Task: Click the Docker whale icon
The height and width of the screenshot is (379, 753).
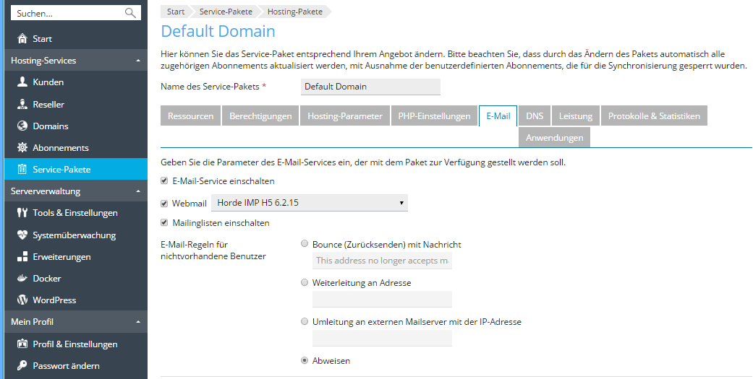Action: (22, 278)
